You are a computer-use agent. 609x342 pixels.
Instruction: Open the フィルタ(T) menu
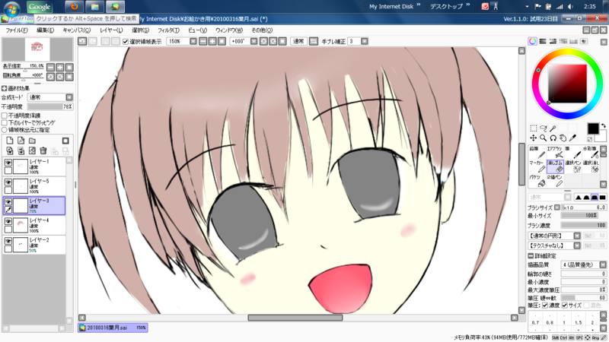point(168,30)
